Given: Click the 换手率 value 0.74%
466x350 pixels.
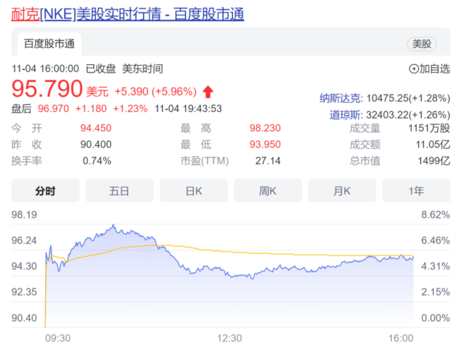Looking at the screenshot, I should tap(97, 161).
